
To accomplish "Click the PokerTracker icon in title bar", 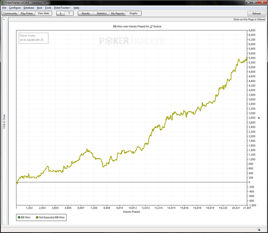I will [x=3, y=3].
